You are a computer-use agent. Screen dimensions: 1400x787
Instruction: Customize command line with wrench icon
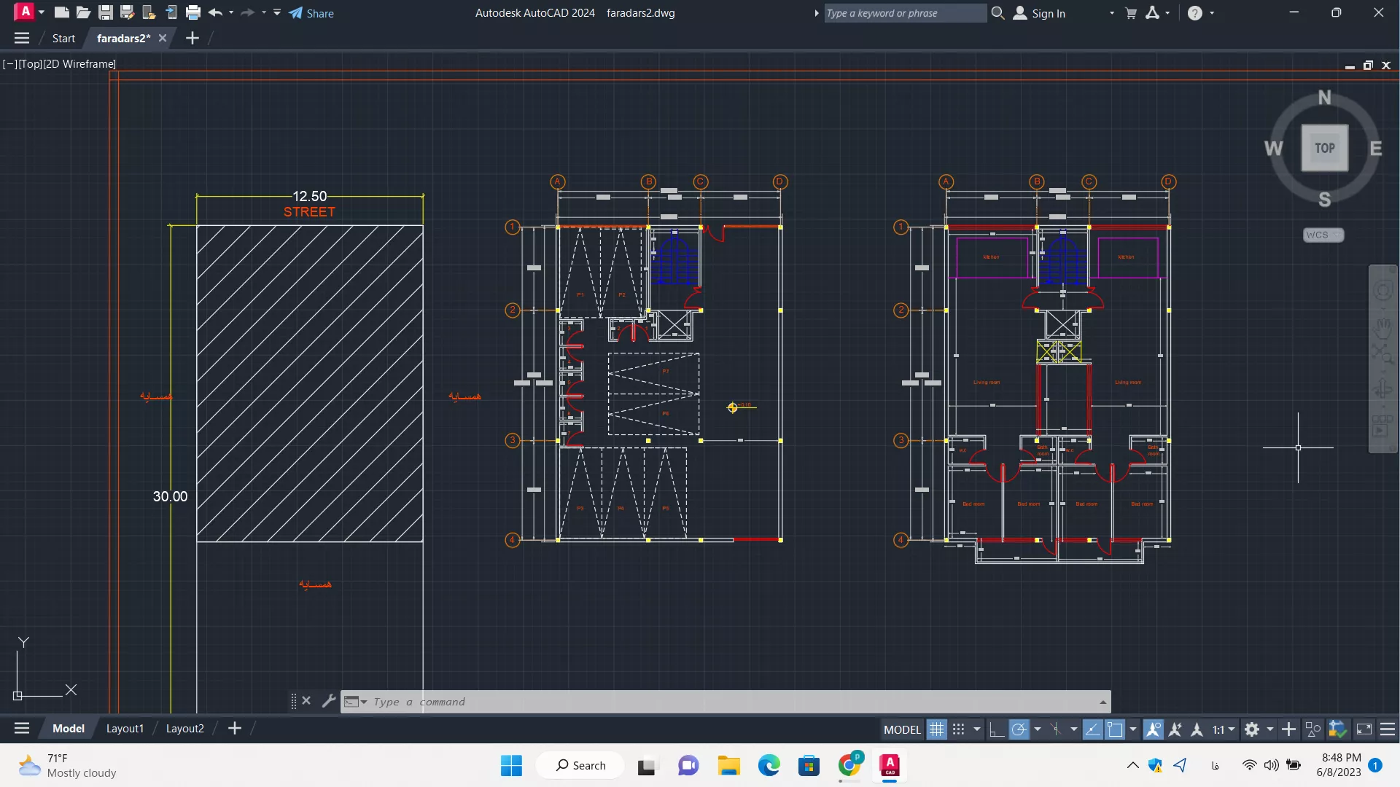pyautogui.click(x=329, y=701)
